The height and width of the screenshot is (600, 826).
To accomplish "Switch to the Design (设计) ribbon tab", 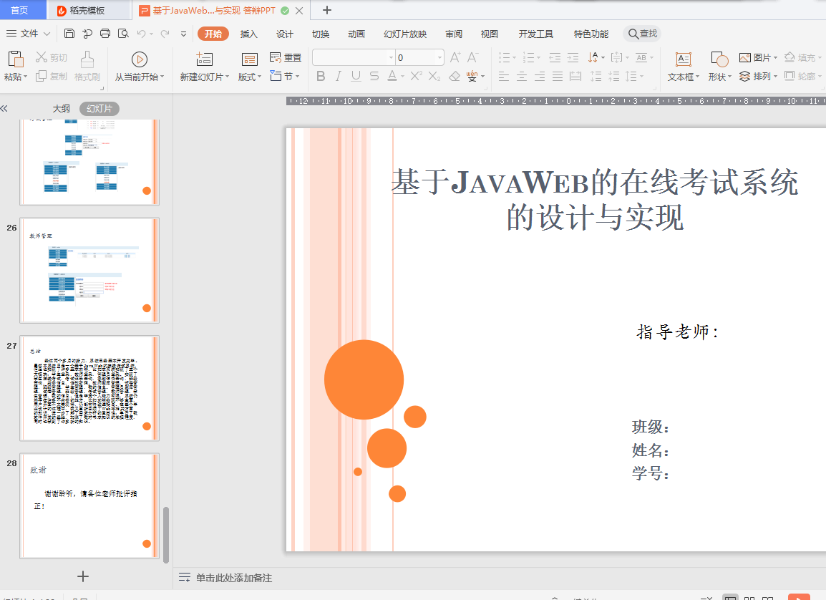I will [x=284, y=34].
